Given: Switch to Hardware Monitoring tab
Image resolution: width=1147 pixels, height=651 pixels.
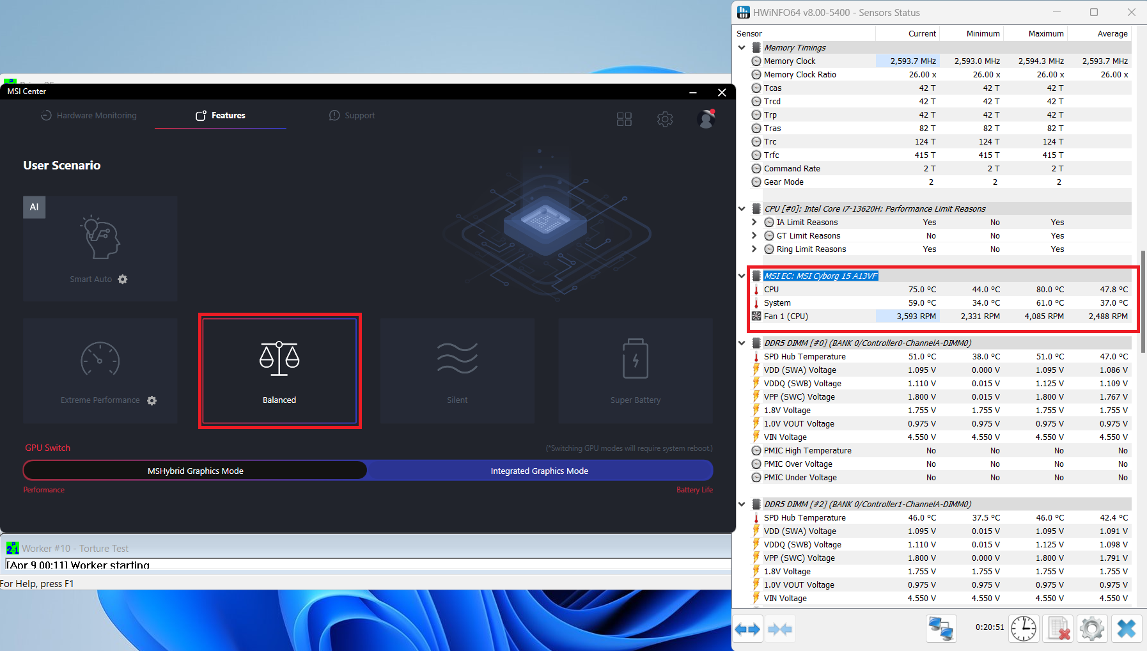Looking at the screenshot, I should point(89,116).
